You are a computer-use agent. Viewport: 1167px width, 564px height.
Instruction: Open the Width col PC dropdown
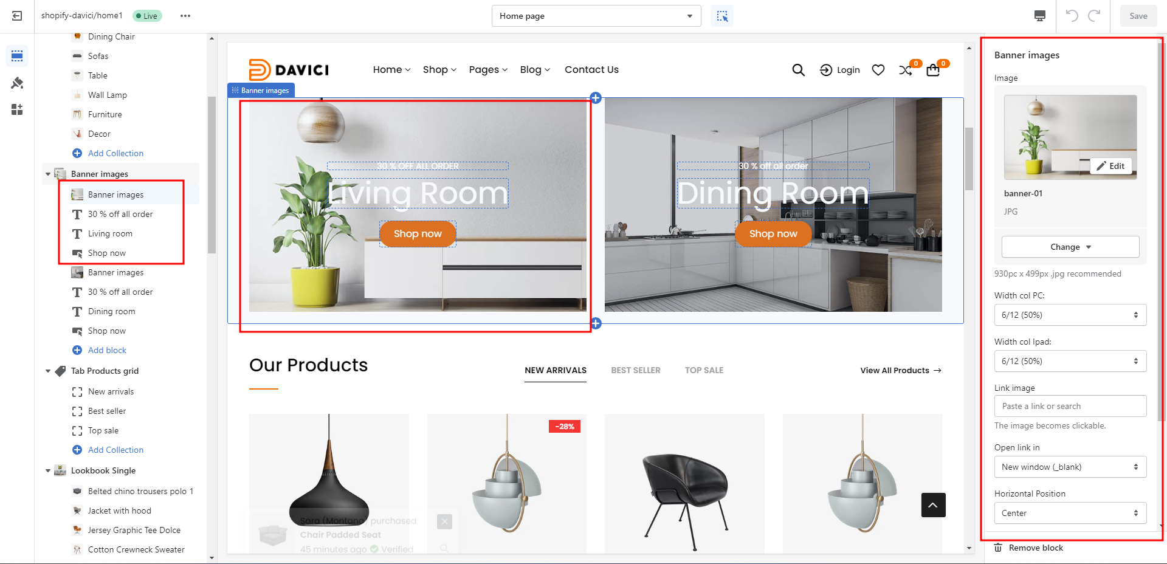click(1070, 315)
